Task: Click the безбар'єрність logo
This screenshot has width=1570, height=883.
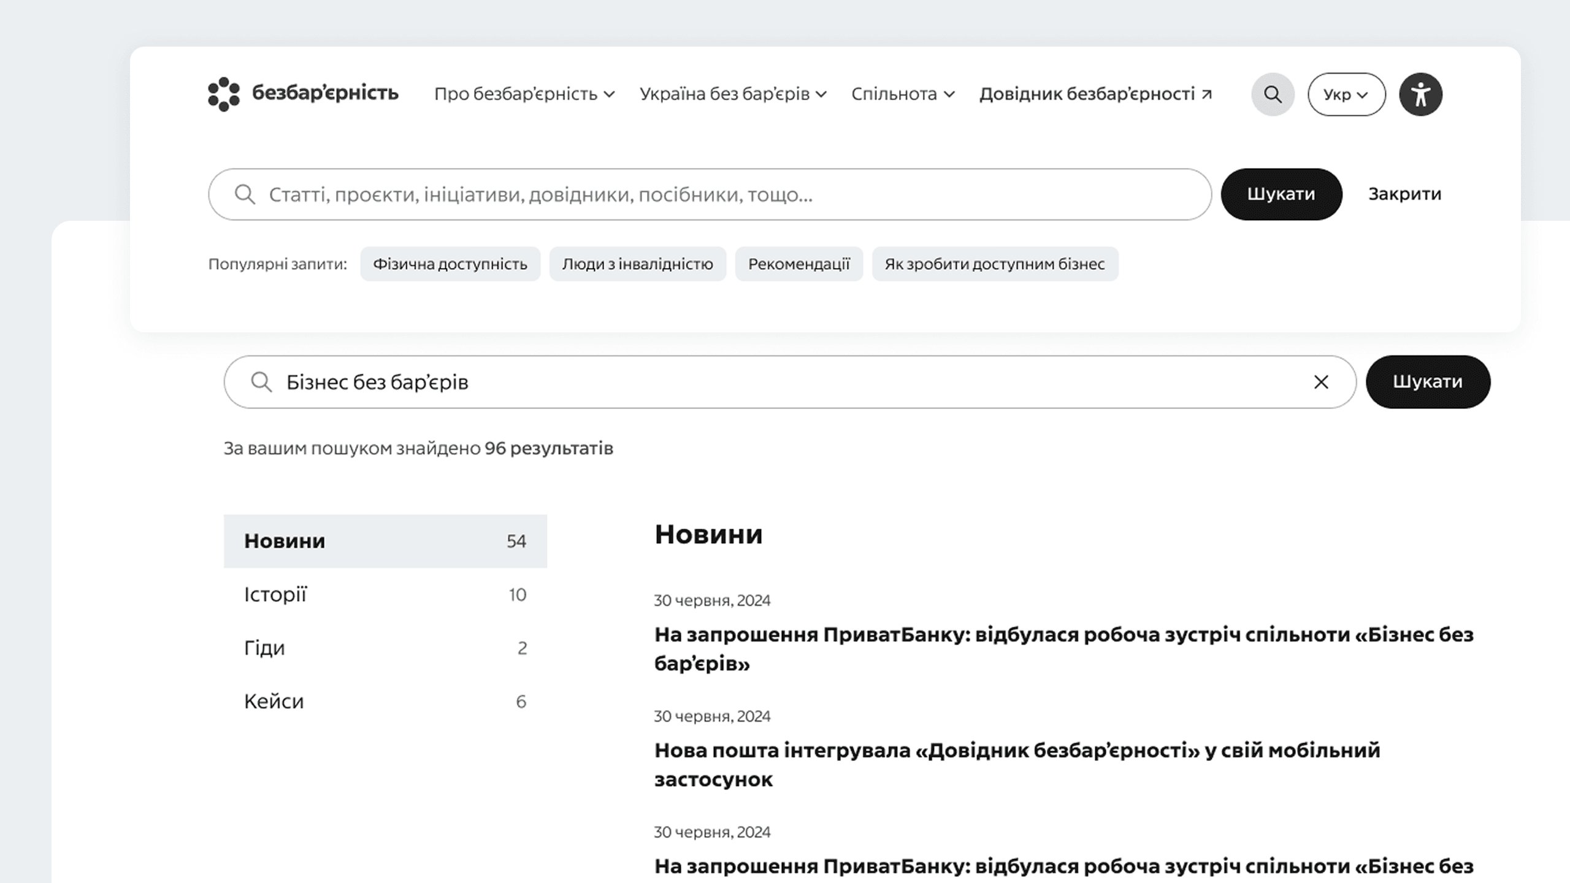Action: [303, 94]
